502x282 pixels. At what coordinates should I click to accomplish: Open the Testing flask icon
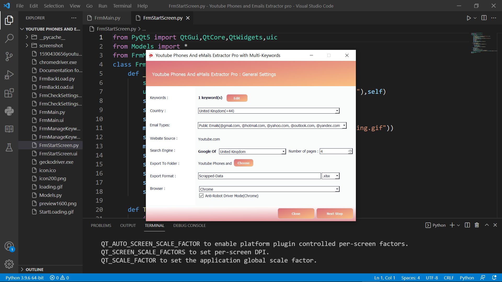coord(9,147)
